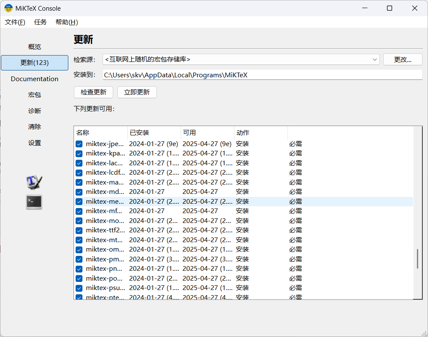Switch to the 概览 page
The height and width of the screenshot is (337, 428).
click(x=35, y=47)
